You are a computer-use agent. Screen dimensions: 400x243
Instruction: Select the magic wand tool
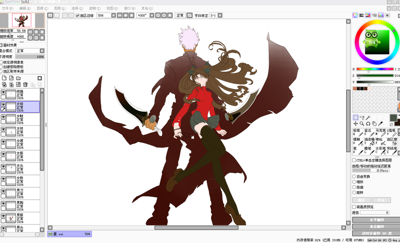point(368,117)
